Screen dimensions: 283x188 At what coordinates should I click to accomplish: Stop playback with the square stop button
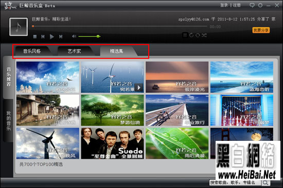point(35,37)
